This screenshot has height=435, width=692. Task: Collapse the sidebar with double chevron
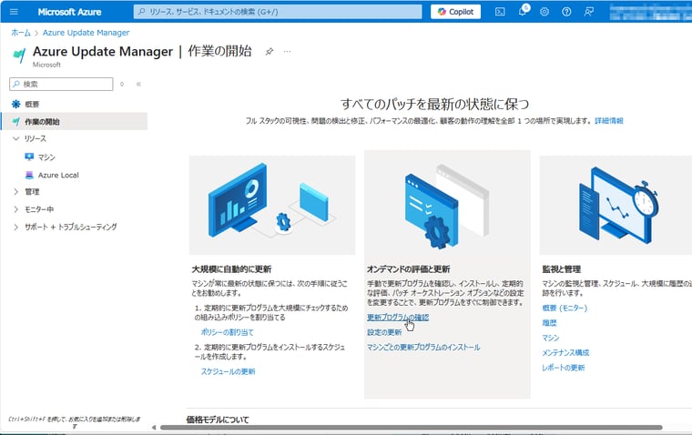[x=138, y=84]
